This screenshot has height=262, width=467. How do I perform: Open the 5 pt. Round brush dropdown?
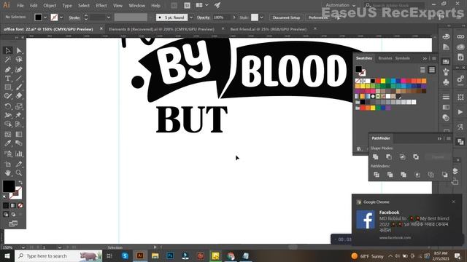[191, 17]
